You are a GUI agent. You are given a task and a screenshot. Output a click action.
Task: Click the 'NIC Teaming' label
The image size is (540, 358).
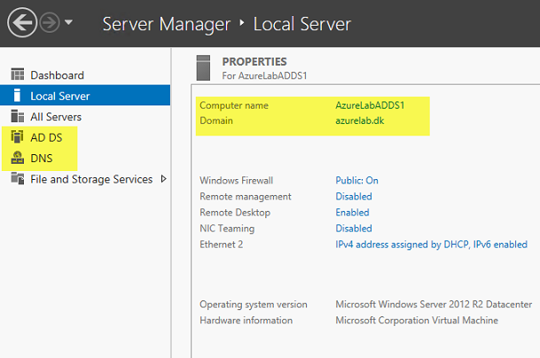[x=227, y=229]
